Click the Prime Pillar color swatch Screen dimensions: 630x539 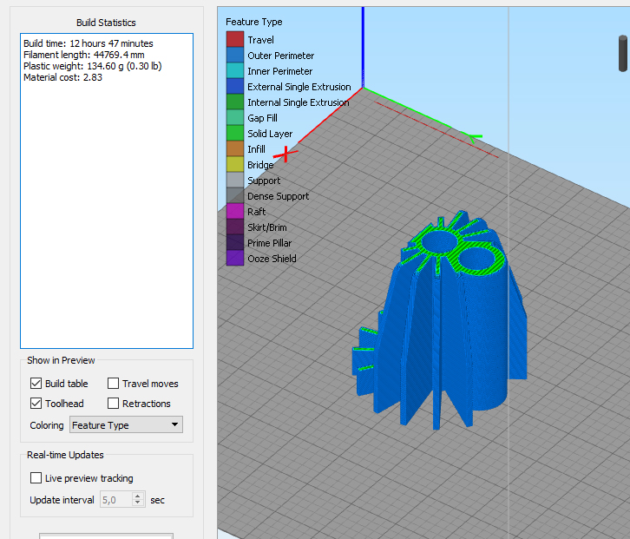pos(235,243)
